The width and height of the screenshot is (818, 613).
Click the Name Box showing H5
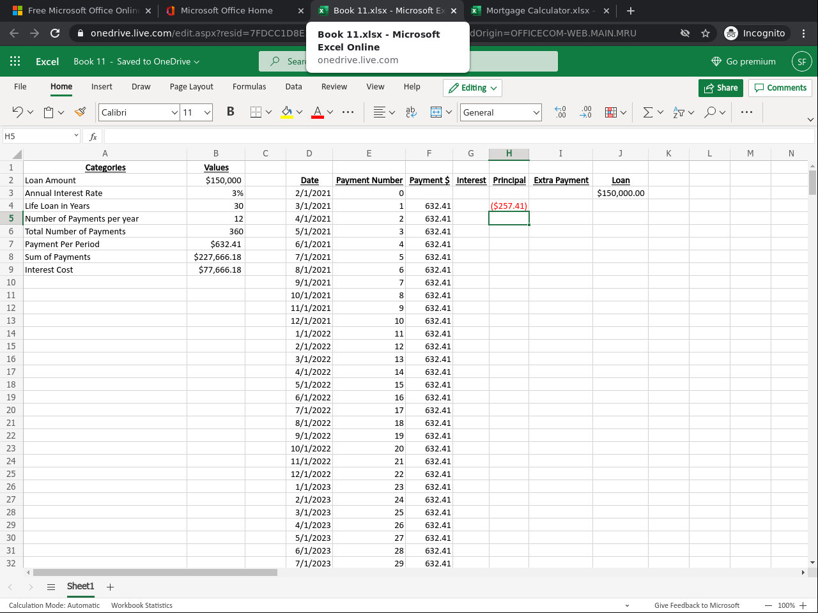37,136
